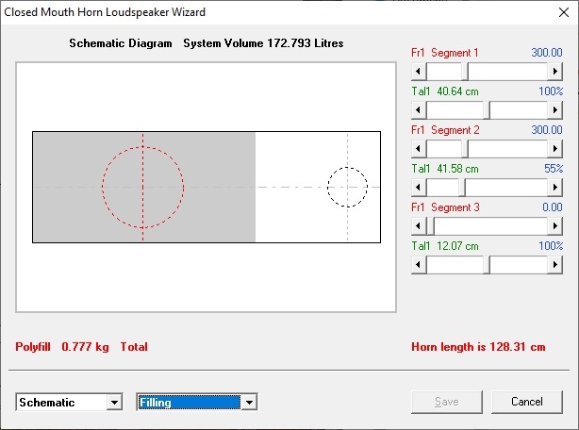The width and height of the screenshot is (579, 430).
Task: Click right arrow of Tal1 40.64 cm slider
Action: pos(555,110)
